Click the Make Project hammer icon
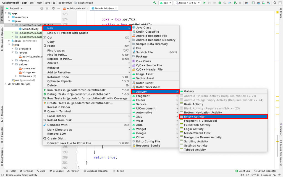283x177 pixels. [154, 3]
